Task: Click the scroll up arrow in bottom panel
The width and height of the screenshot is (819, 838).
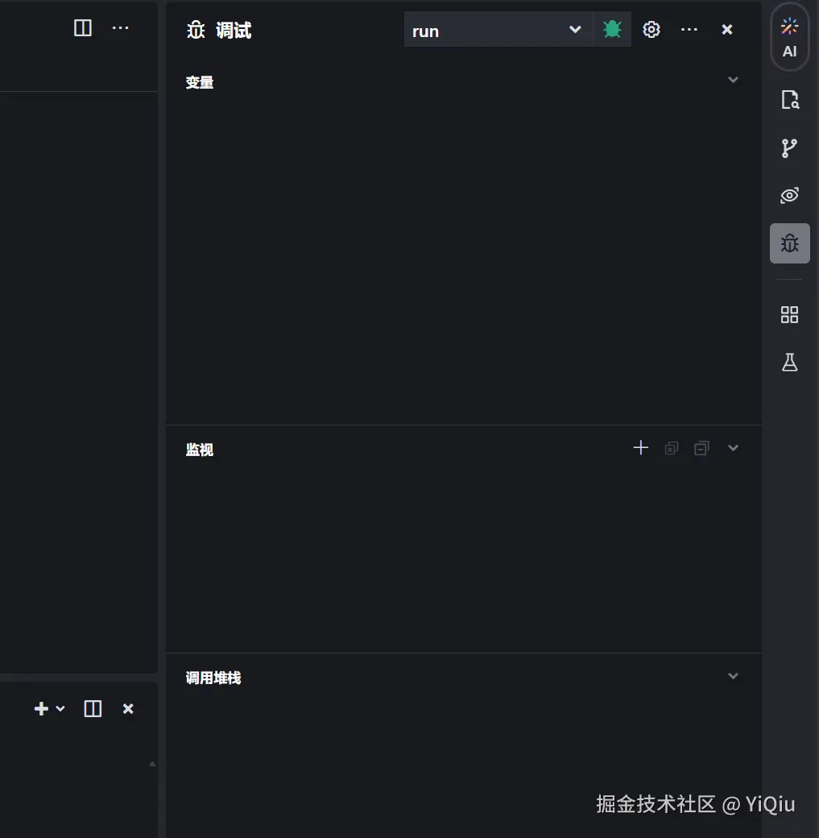Action: pyautogui.click(x=152, y=764)
